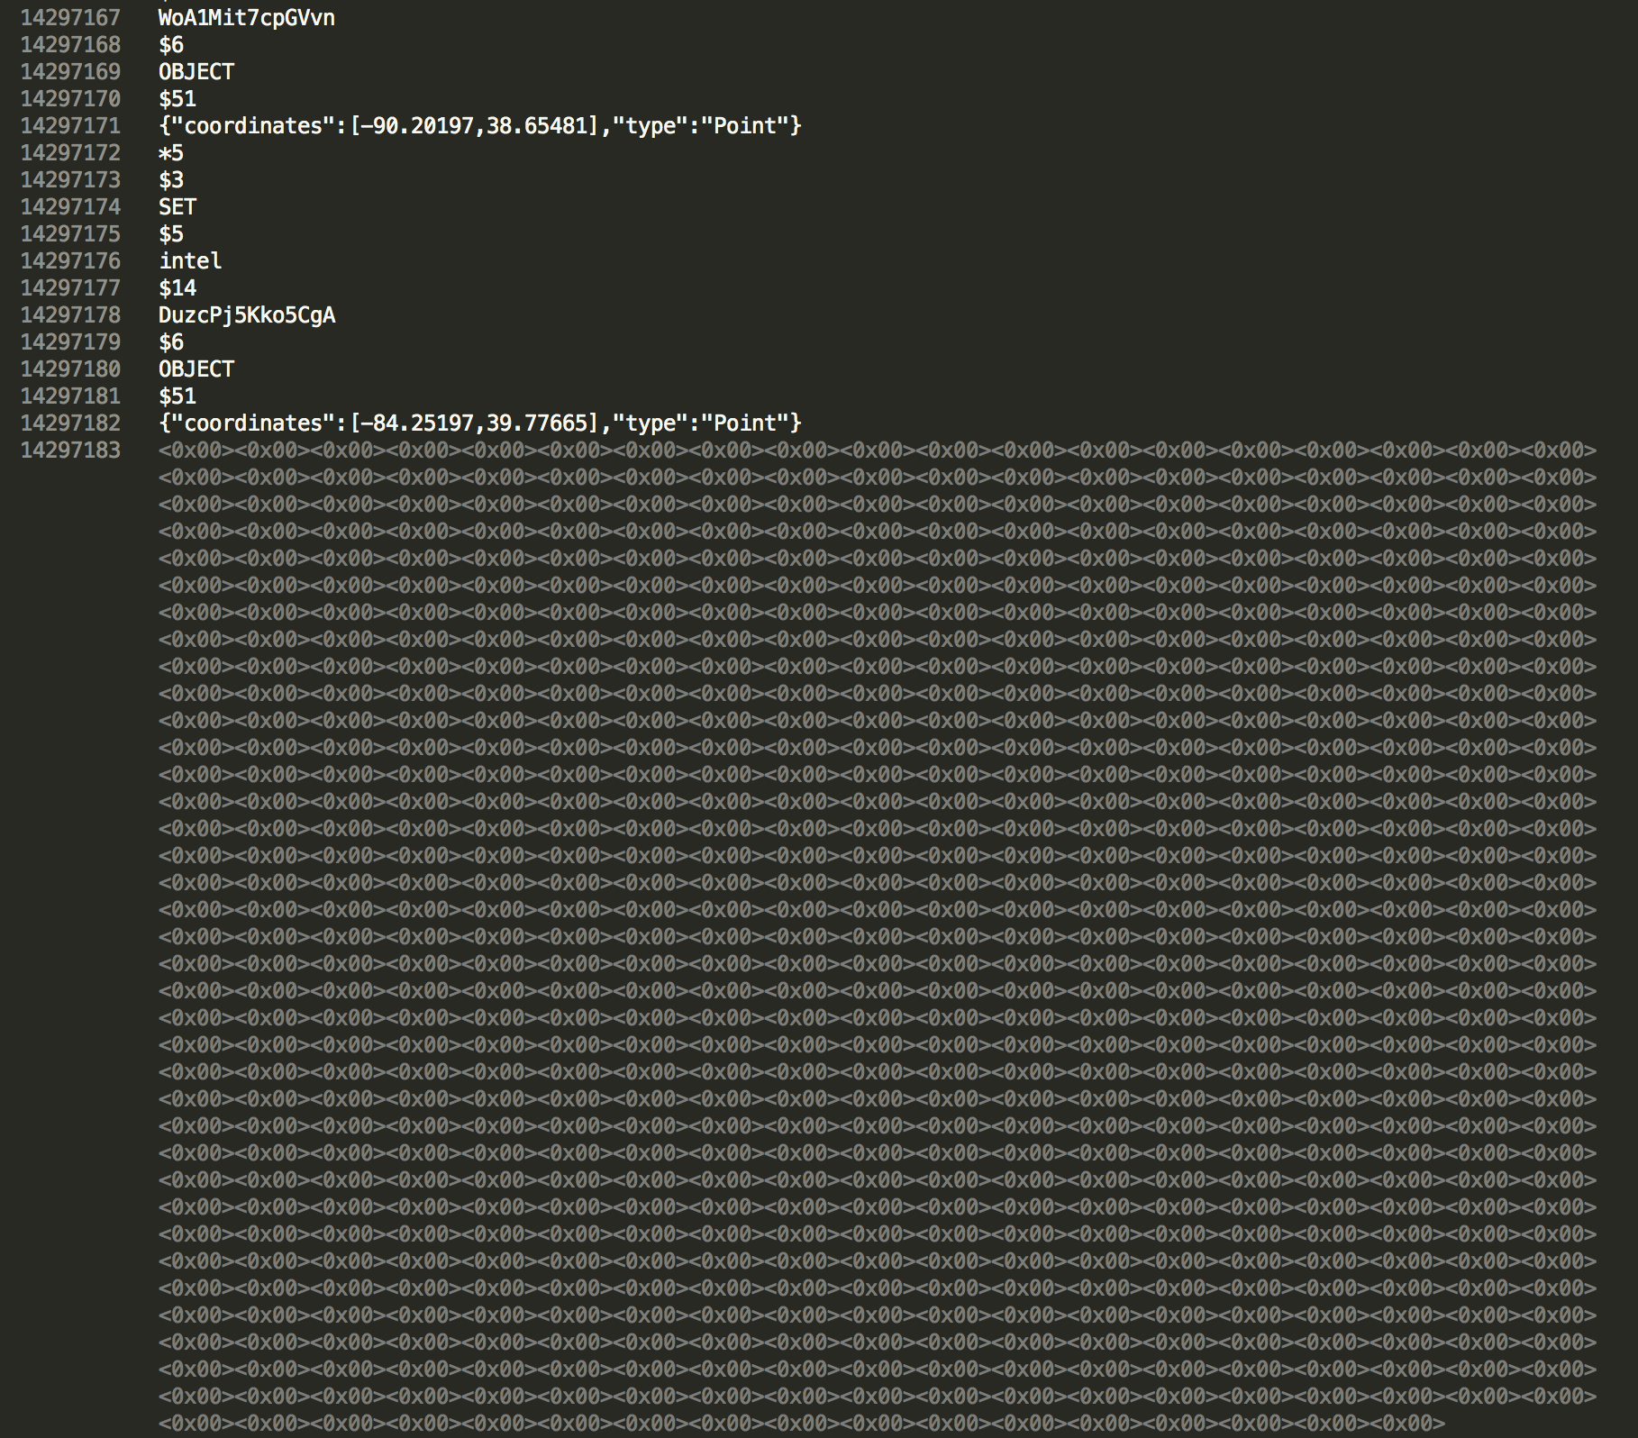Select the $6 marker above first OBJECT
Image resolution: width=1638 pixels, height=1438 pixels.
click(x=171, y=43)
